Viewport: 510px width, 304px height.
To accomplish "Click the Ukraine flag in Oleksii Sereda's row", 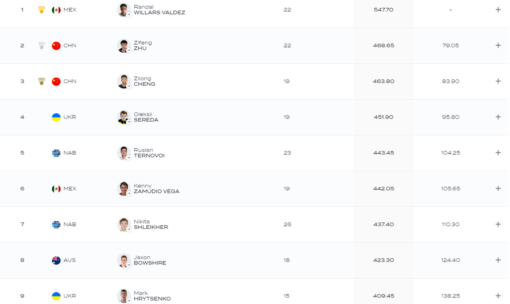I will point(56,117).
